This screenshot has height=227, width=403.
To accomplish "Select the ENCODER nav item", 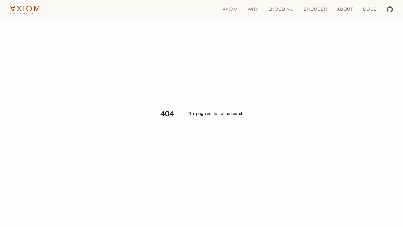I will pyautogui.click(x=315, y=9).
